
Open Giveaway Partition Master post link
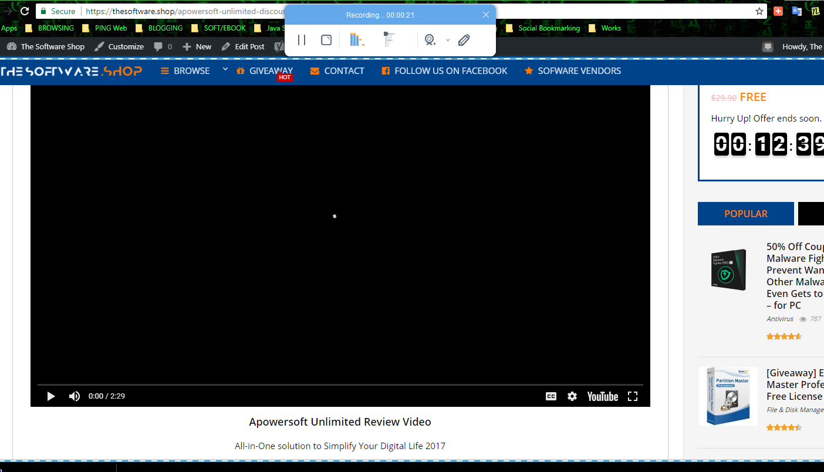(x=795, y=385)
